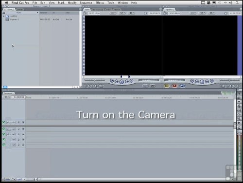The width and height of the screenshot is (243, 183).
Task: Open the timeline RT pop-up menu
Action: point(7,97)
